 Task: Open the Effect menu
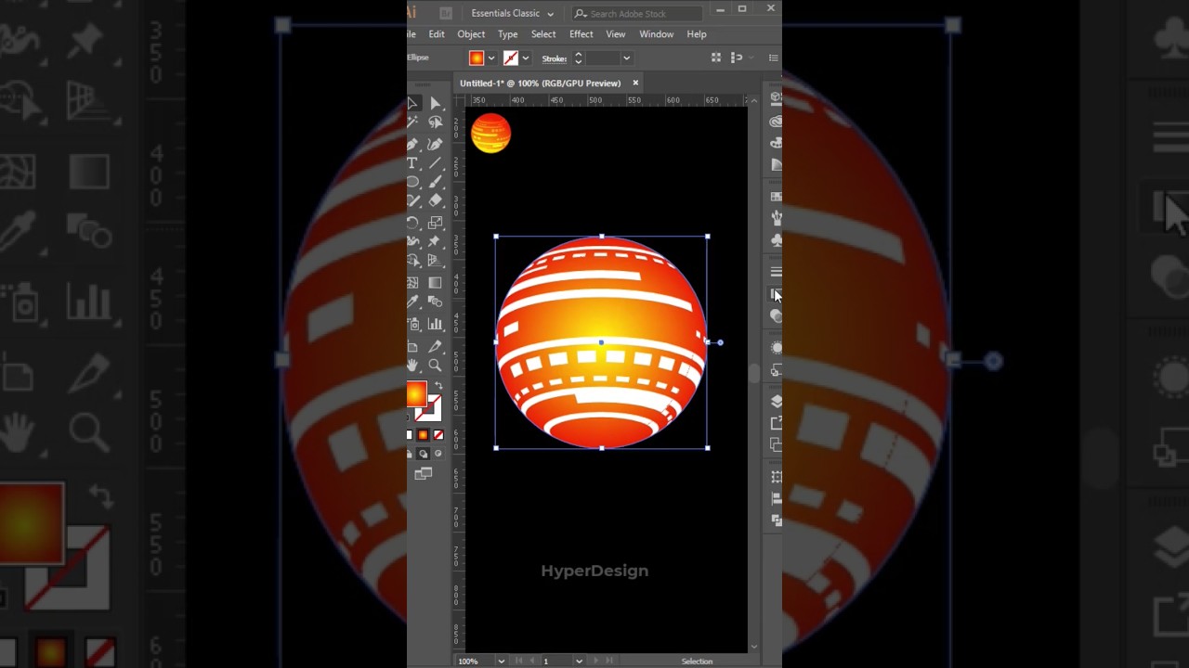click(581, 34)
